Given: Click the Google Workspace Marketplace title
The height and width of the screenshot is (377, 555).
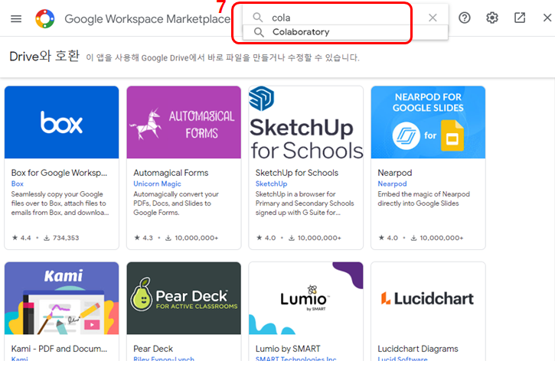Looking at the screenshot, I should (x=147, y=19).
